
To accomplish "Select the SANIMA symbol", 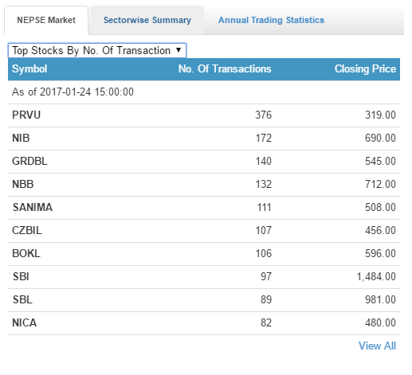I will [x=33, y=208].
